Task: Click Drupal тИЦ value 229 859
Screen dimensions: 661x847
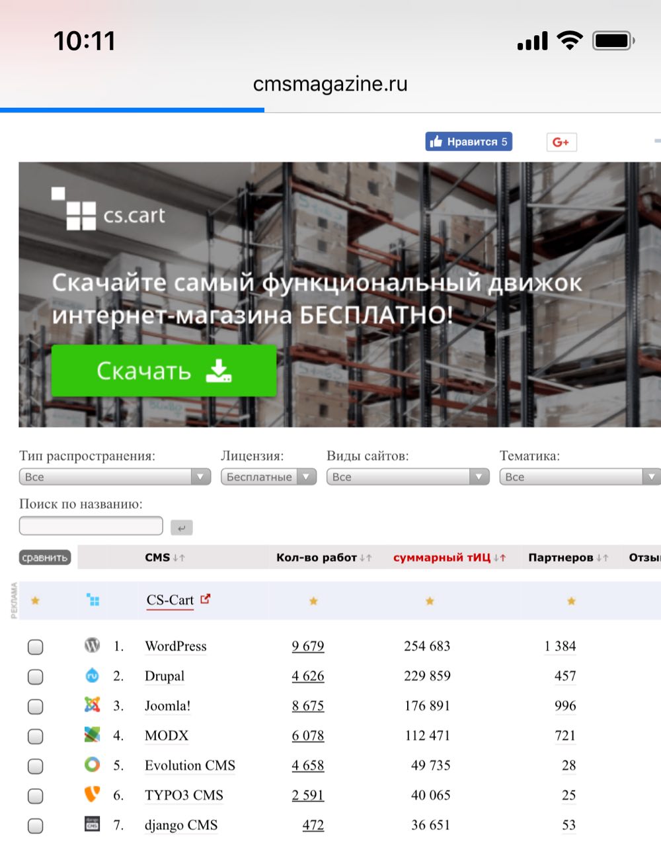Action: click(x=427, y=676)
